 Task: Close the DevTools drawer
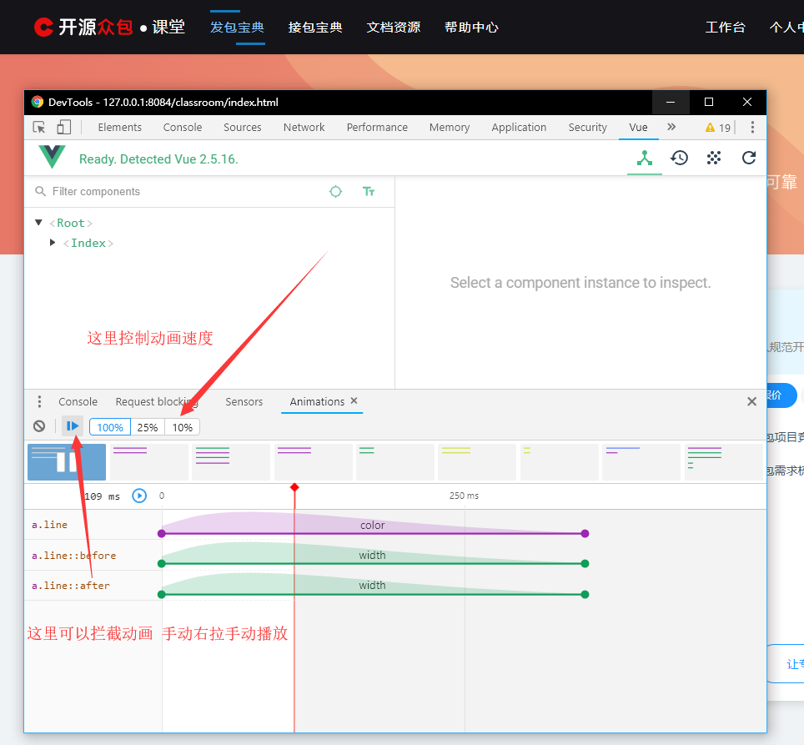tap(751, 401)
